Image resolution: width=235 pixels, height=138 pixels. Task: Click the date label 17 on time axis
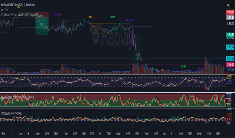coord(13,134)
